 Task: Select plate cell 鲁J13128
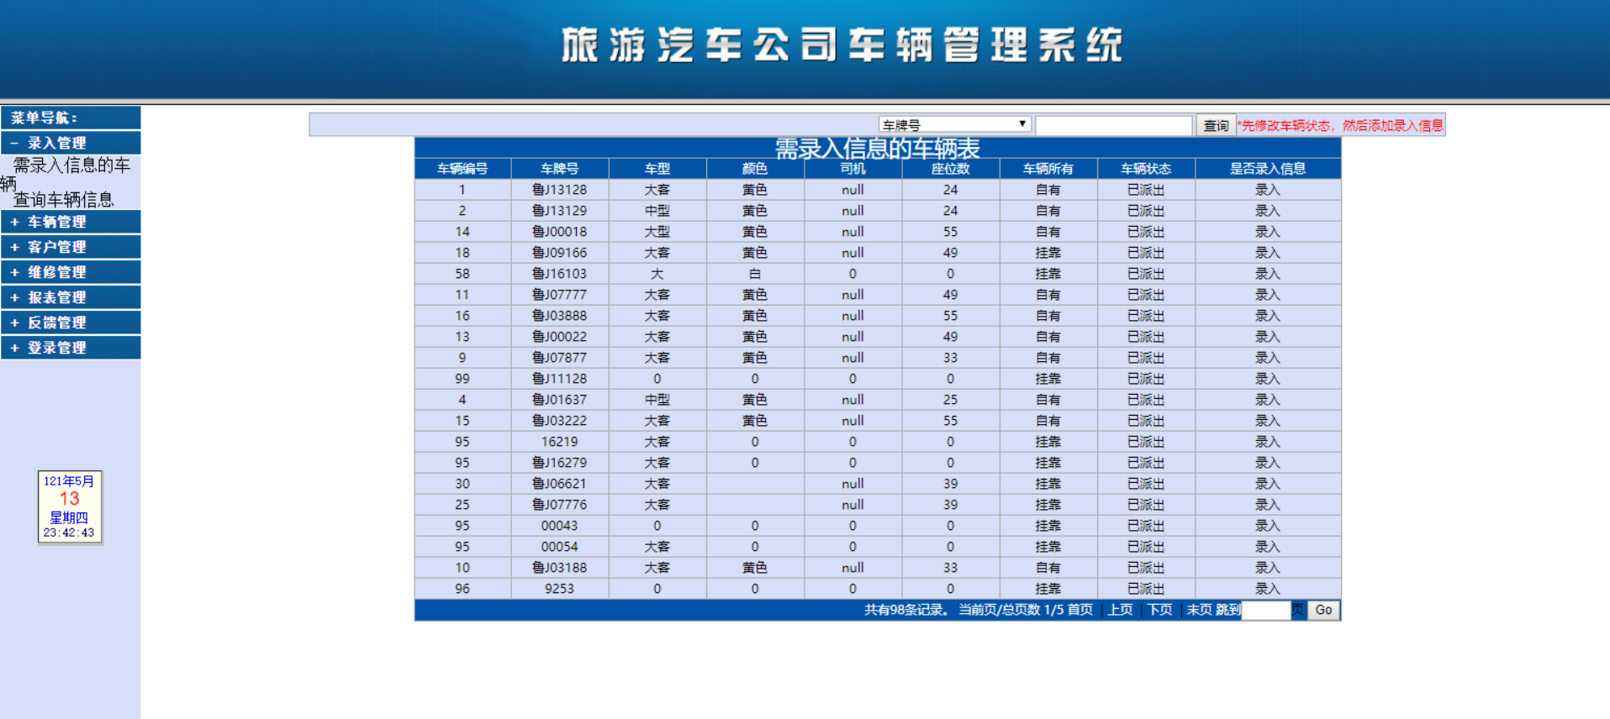(x=559, y=190)
